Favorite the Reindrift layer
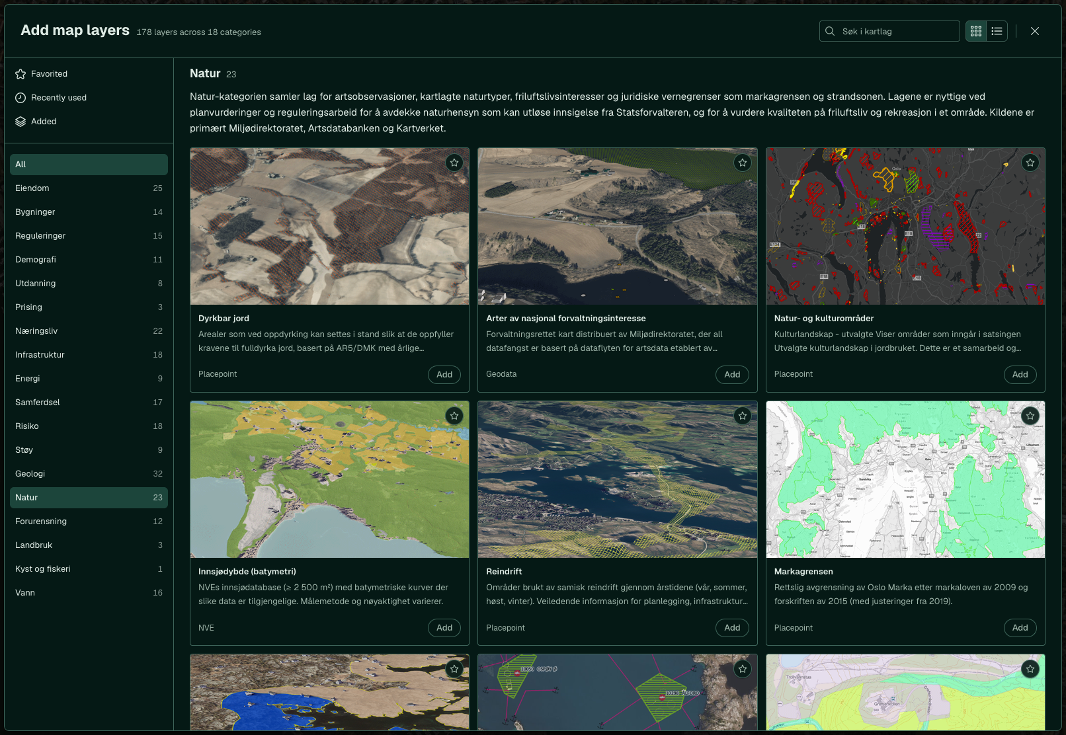Viewport: 1066px width, 735px height. click(x=743, y=416)
